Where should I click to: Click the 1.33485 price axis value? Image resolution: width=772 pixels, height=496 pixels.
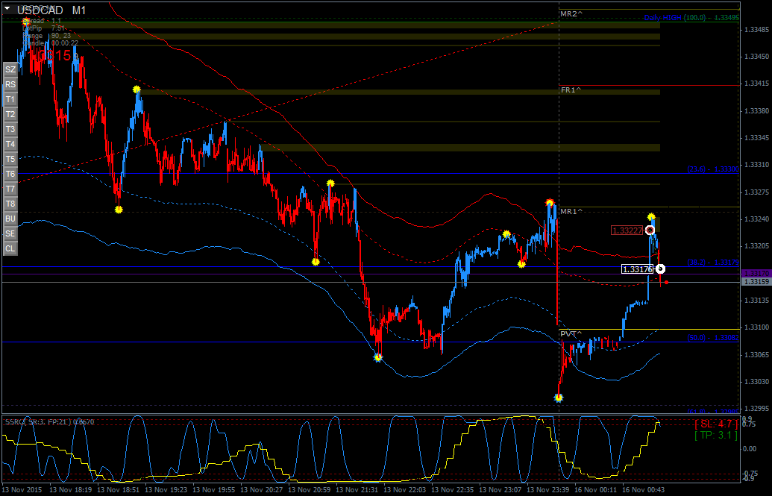(757, 30)
